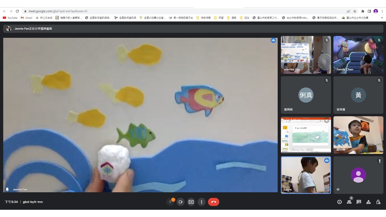Viewport: 386px width, 217px height.
Task: Turn off the camera in Meet
Action: click(181, 202)
